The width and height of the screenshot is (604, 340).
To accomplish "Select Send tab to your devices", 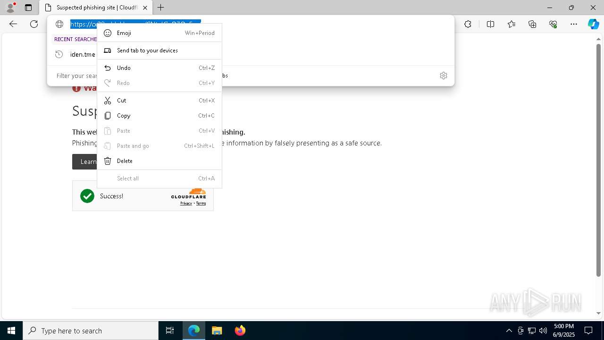I will pyautogui.click(x=159, y=51).
